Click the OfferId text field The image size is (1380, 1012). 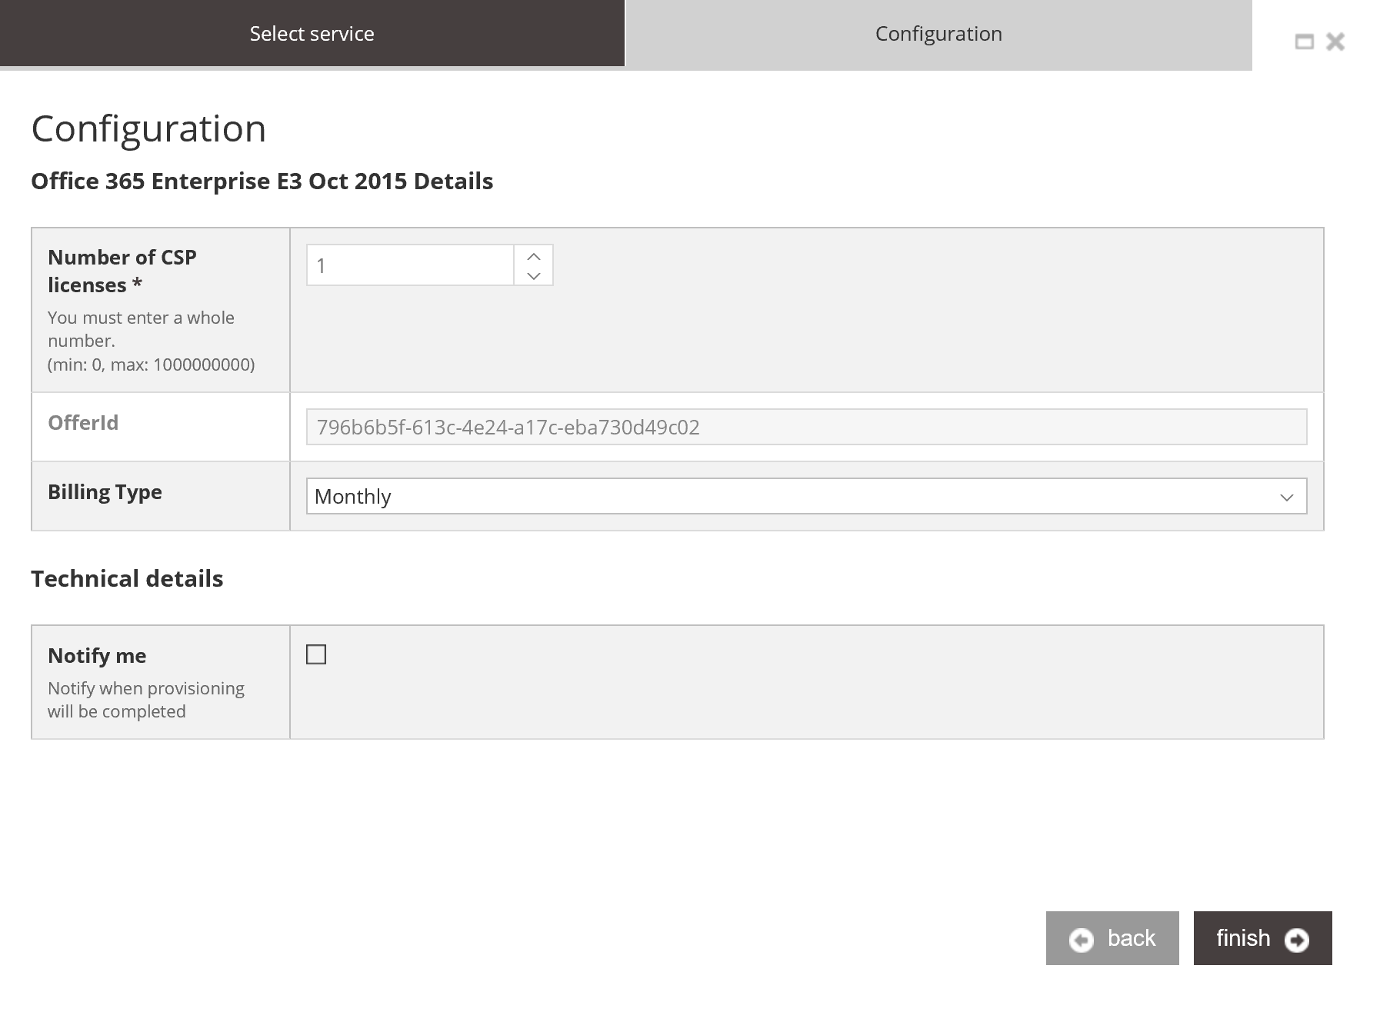(x=806, y=427)
